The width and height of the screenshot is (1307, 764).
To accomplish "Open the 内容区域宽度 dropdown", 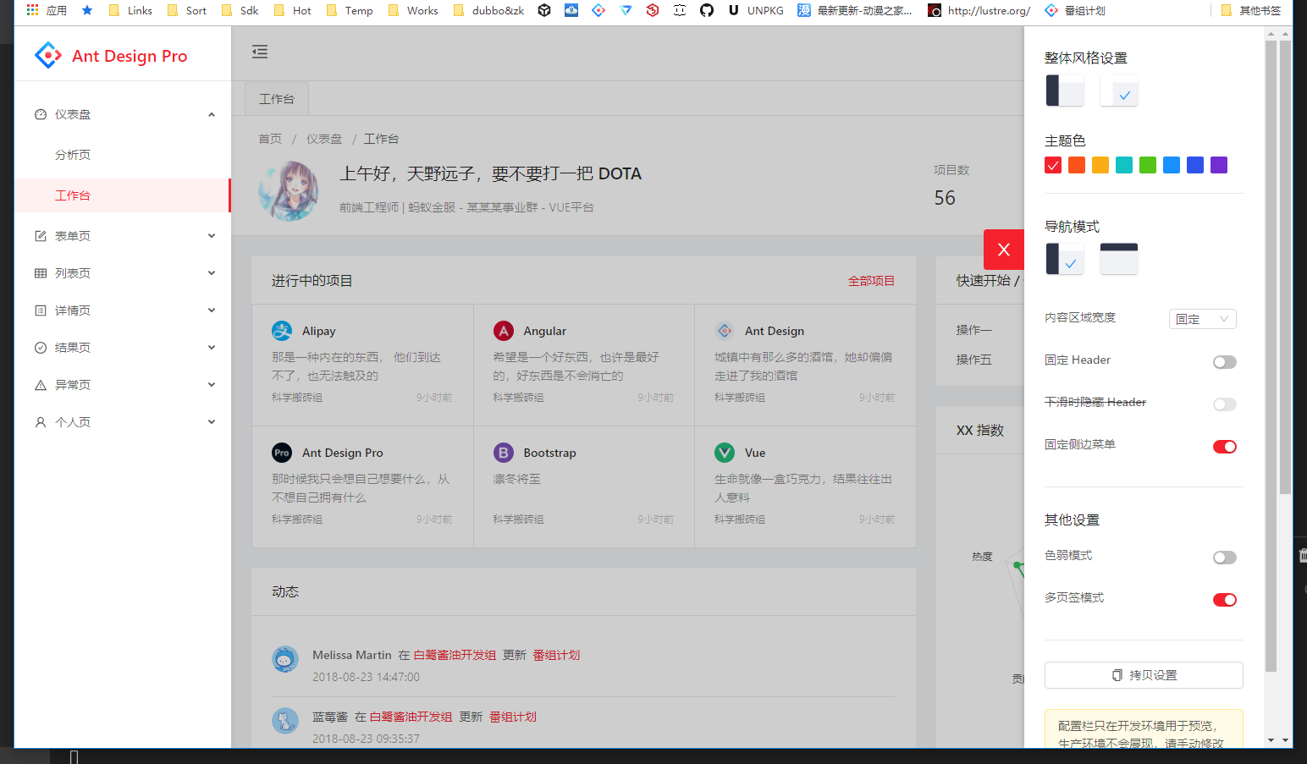I will [1203, 319].
